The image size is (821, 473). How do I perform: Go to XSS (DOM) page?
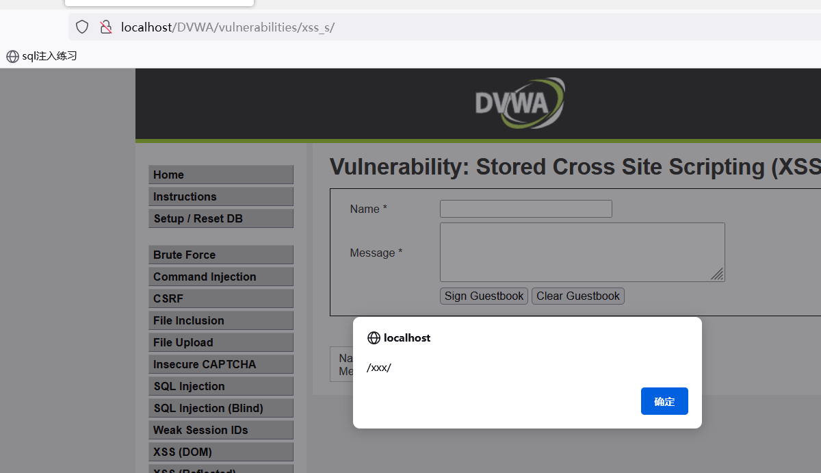coord(221,452)
